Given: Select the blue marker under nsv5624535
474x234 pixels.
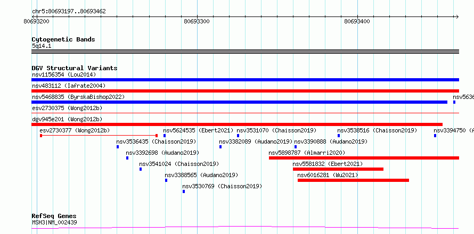Looking at the screenshot, I should pos(165,136).
